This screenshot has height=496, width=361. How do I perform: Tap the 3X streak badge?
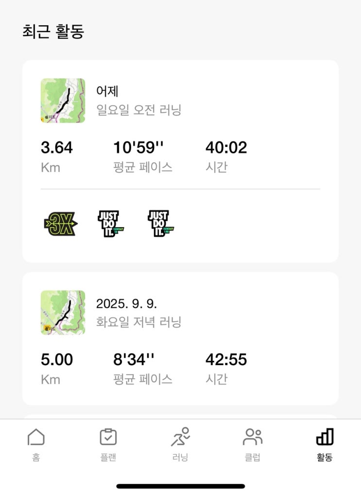(x=60, y=224)
